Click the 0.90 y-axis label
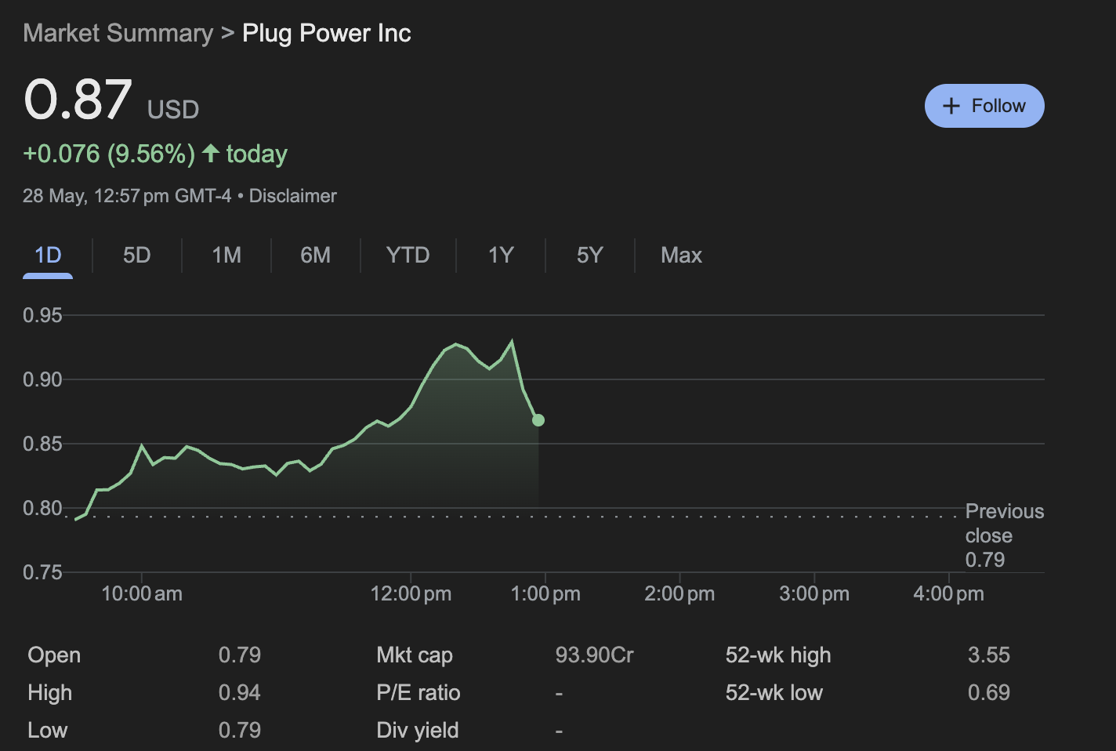The height and width of the screenshot is (751, 1116). 42,379
